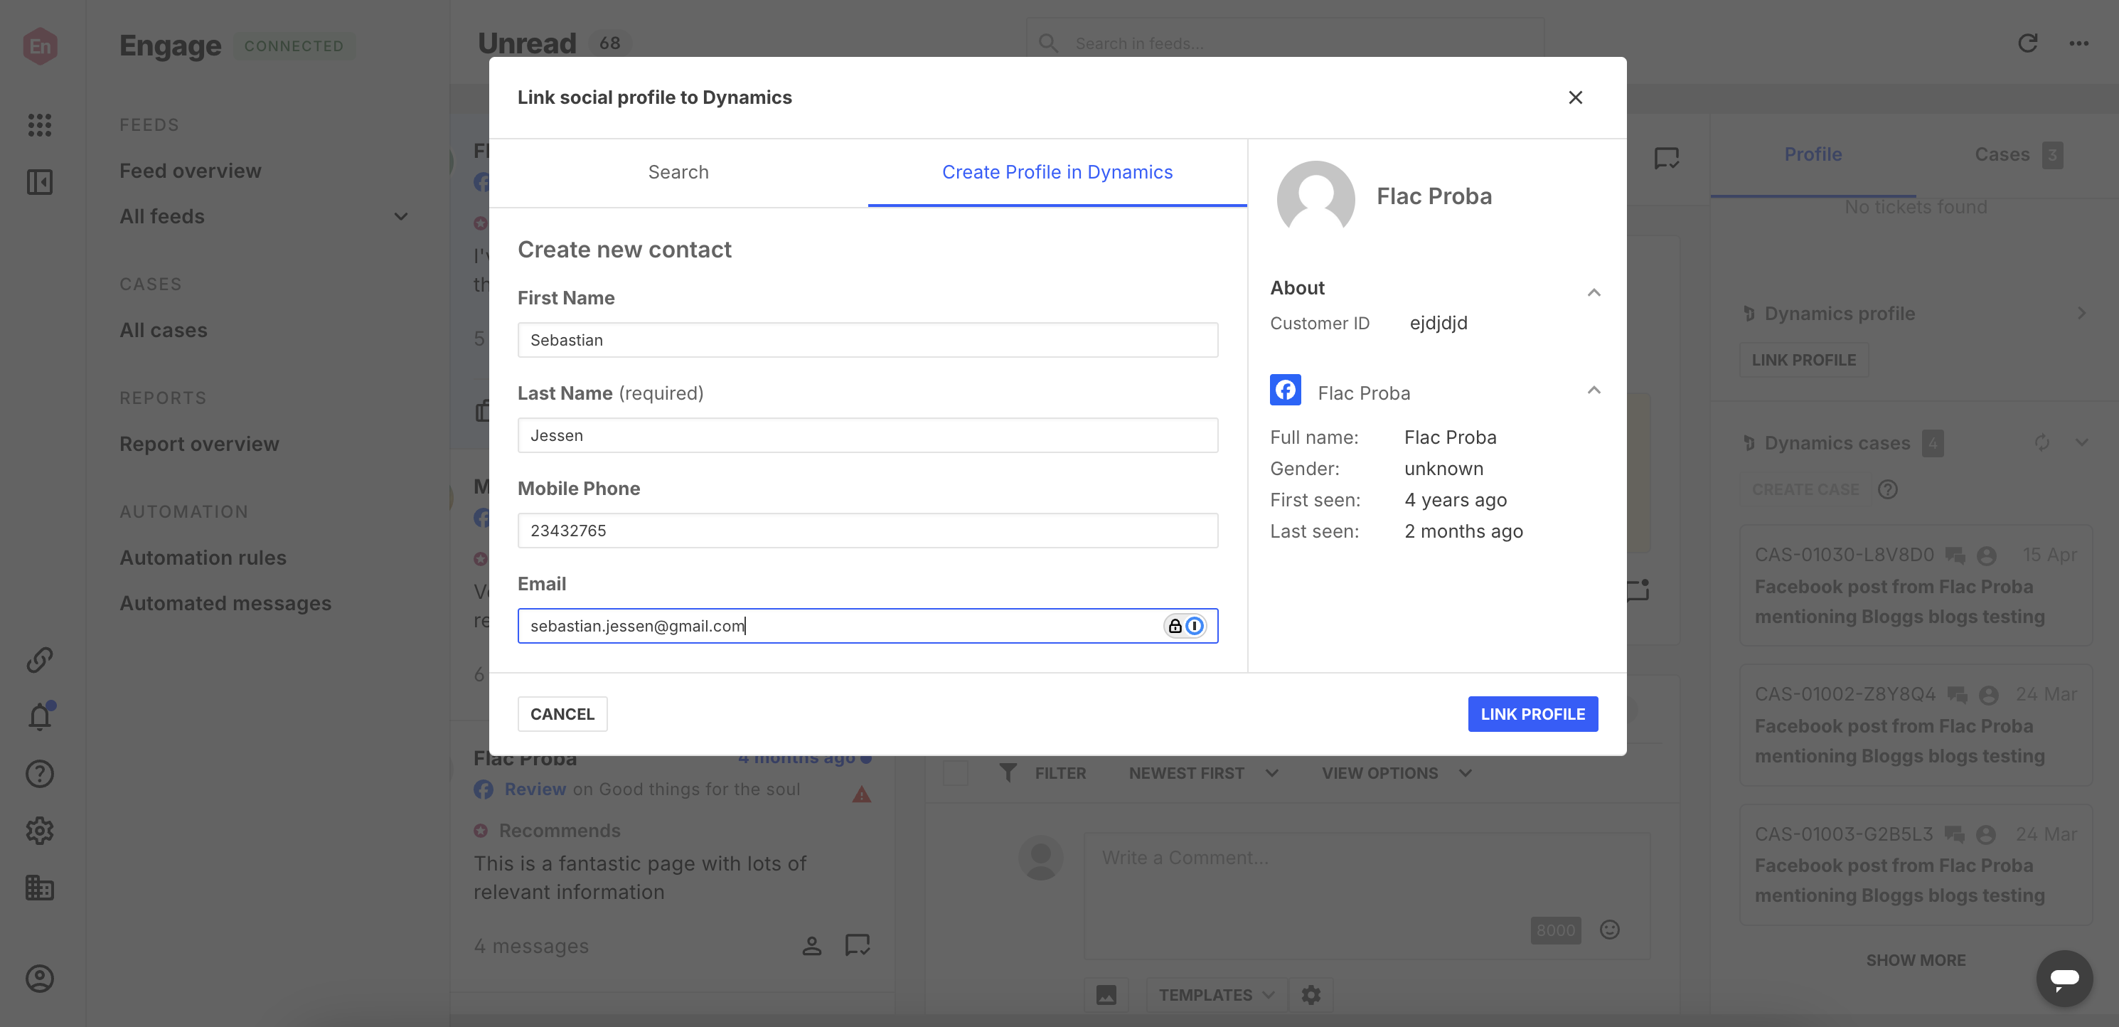This screenshot has width=2119, height=1027.
Task: Click the image attachment icon below comment box
Action: point(1106,995)
